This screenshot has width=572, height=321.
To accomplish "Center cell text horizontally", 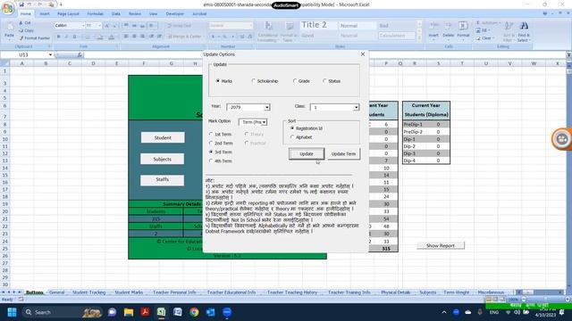I will [x=134, y=37].
